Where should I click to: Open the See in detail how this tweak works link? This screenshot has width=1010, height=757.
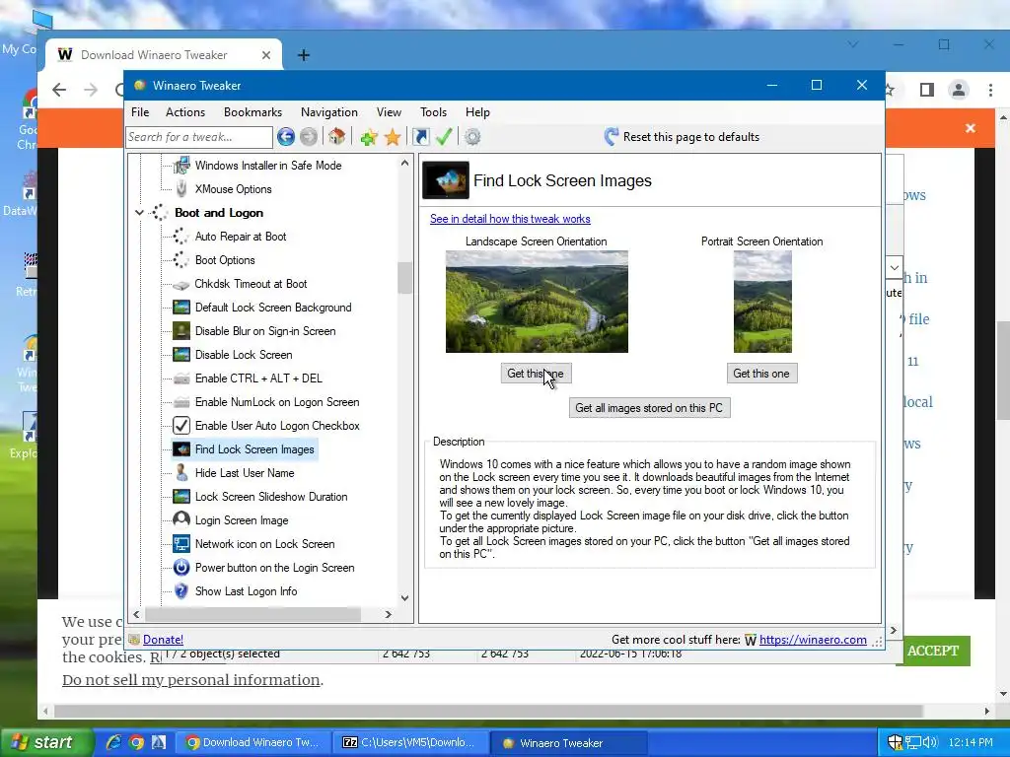pyautogui.click(x=510, y=219)
